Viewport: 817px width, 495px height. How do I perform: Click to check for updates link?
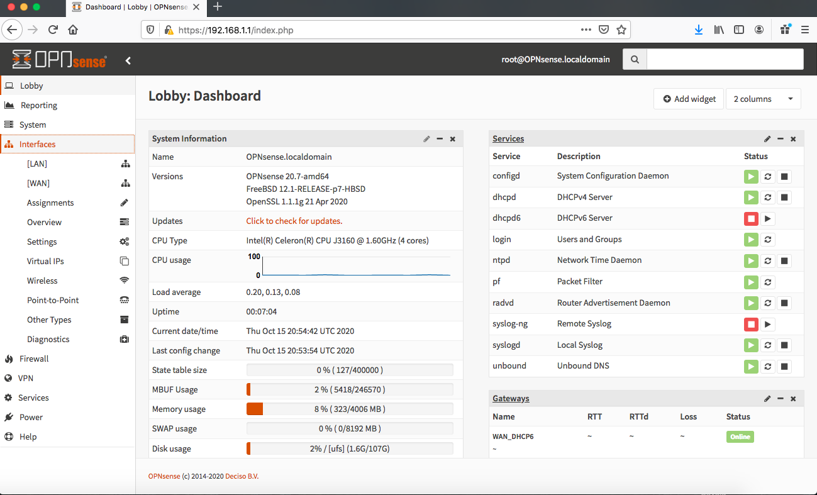[x=294, y=221]
